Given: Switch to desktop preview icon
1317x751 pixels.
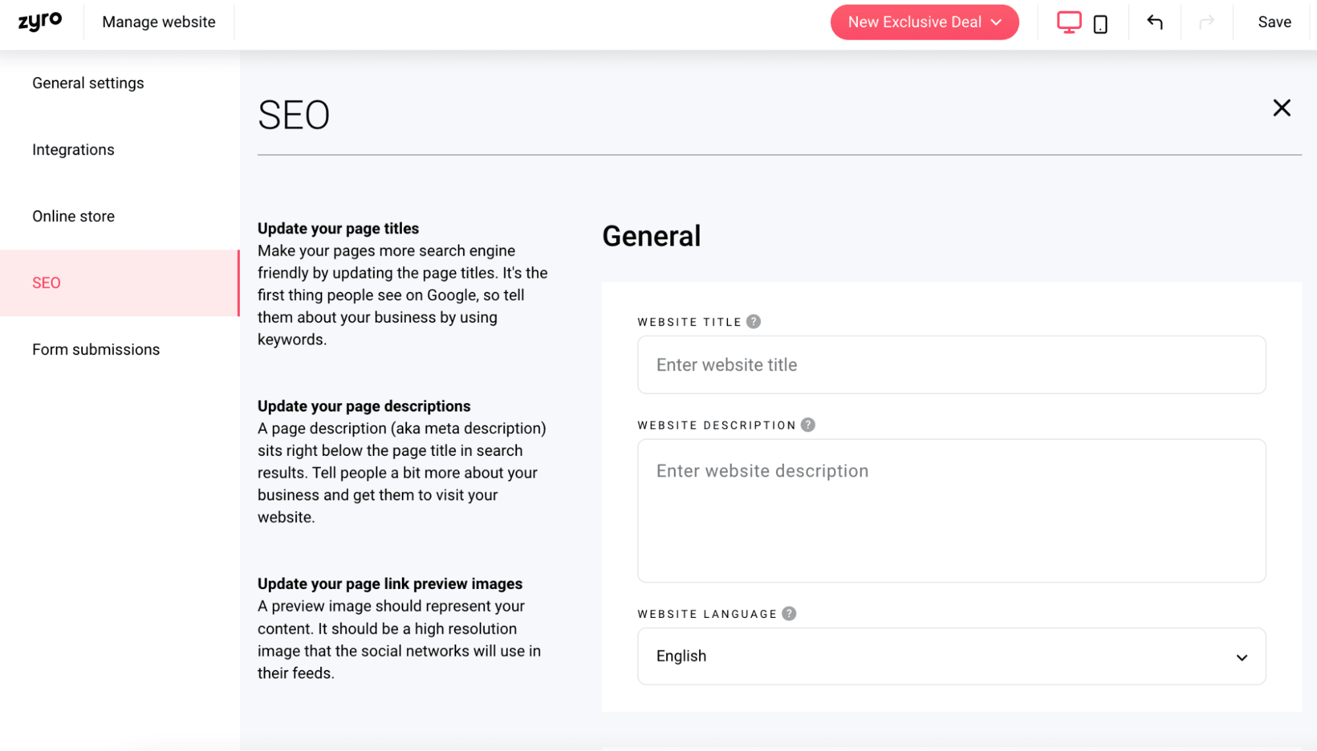Looking at the screenshot, I should (x=1069, y=22).
